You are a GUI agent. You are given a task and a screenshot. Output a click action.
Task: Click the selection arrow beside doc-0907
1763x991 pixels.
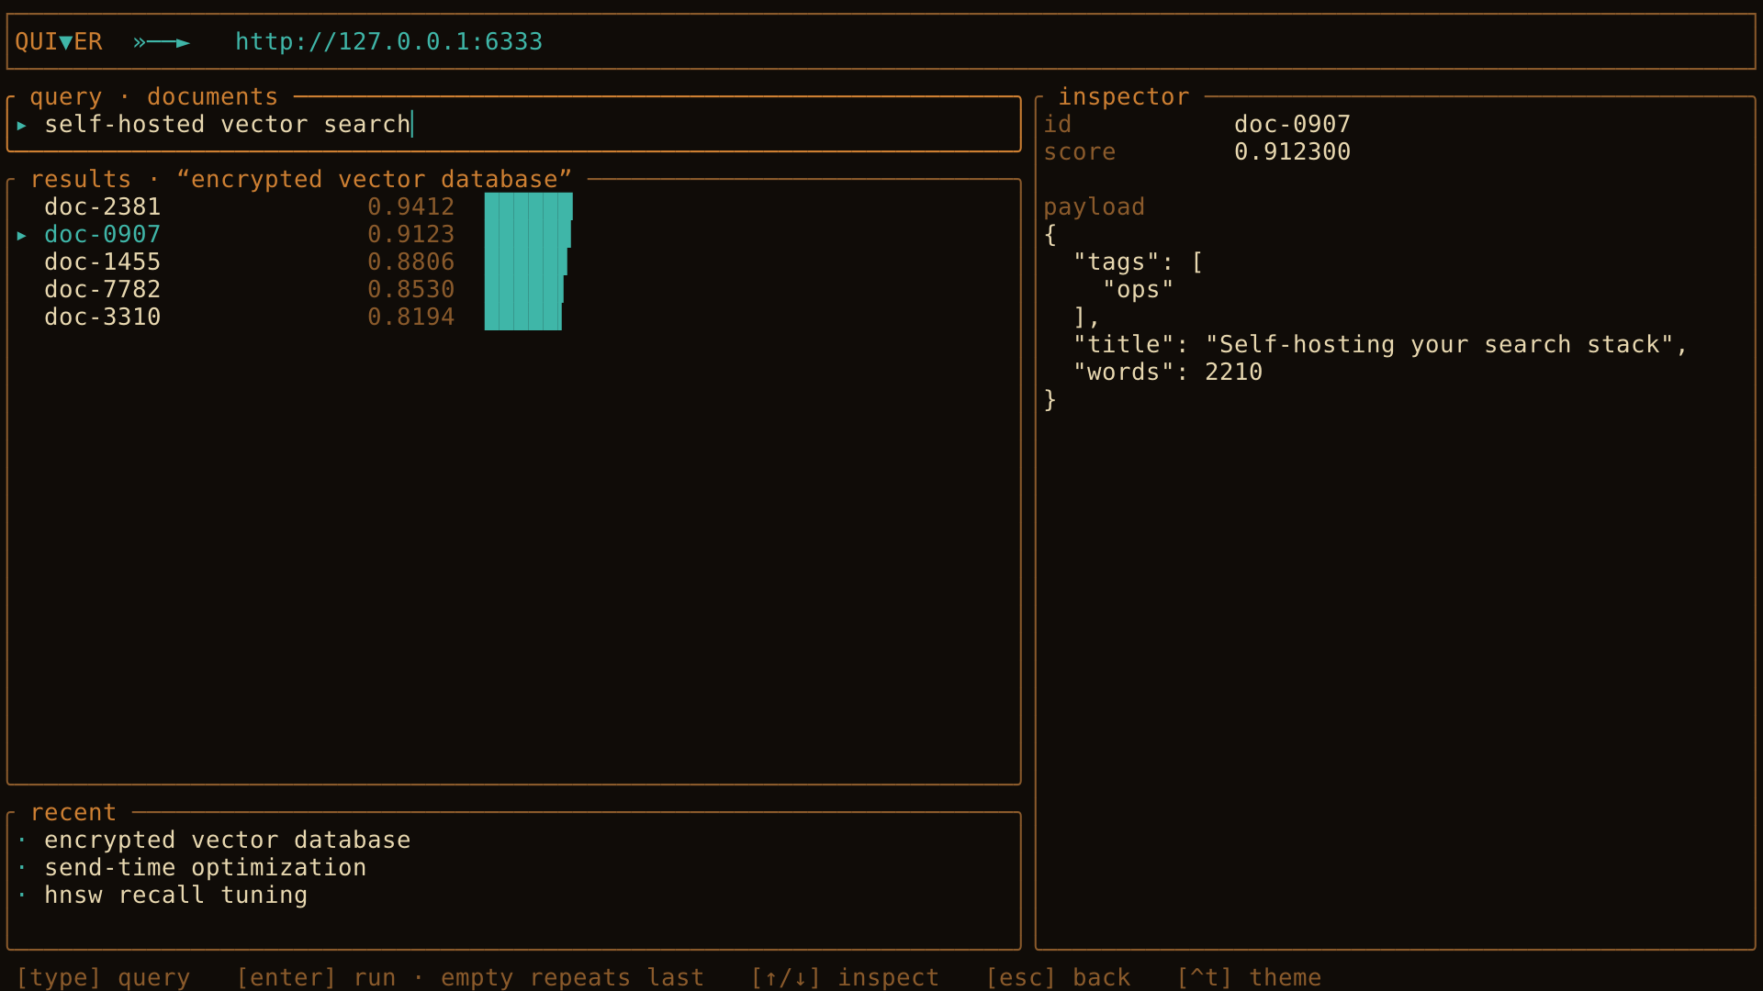click(x=22, y=235)
